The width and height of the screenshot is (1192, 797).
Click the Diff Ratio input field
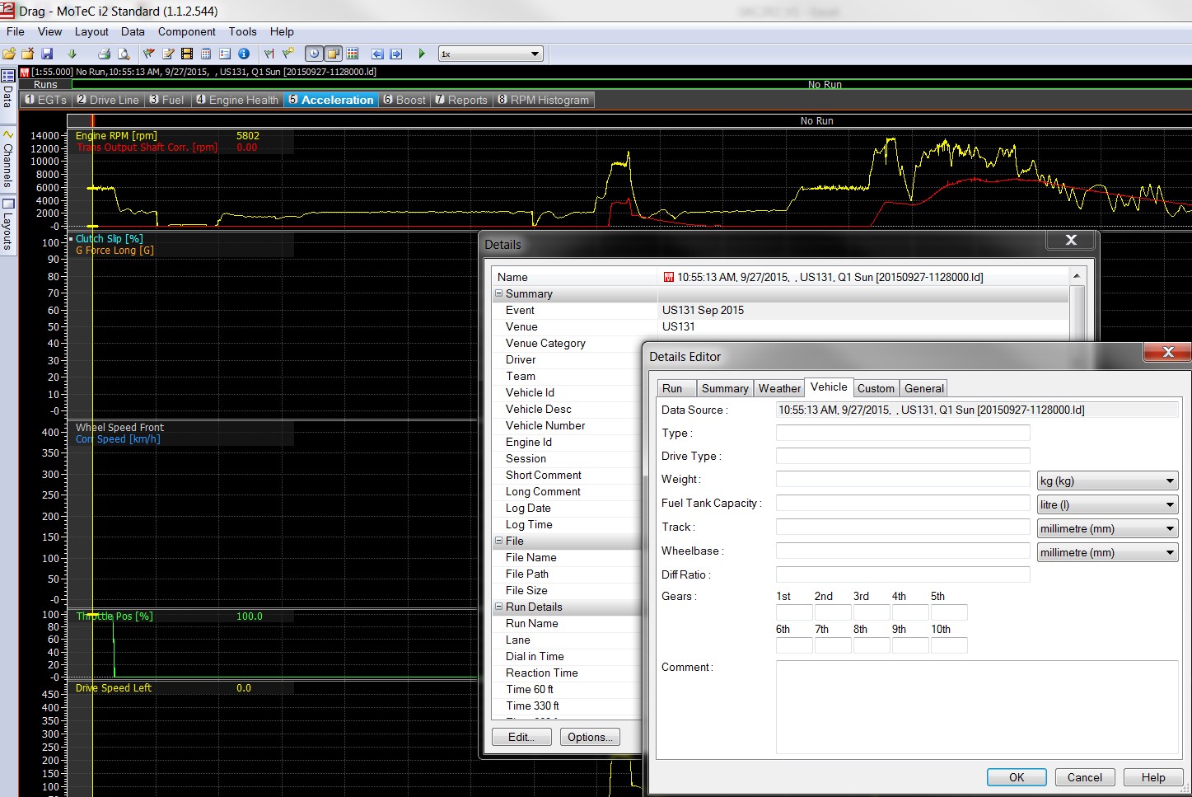click(x=903, y=574)
